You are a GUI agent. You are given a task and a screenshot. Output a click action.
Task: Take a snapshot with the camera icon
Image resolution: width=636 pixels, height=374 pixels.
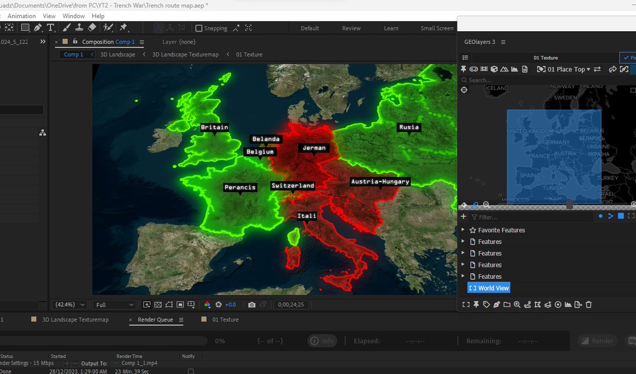tap(252, 305)
